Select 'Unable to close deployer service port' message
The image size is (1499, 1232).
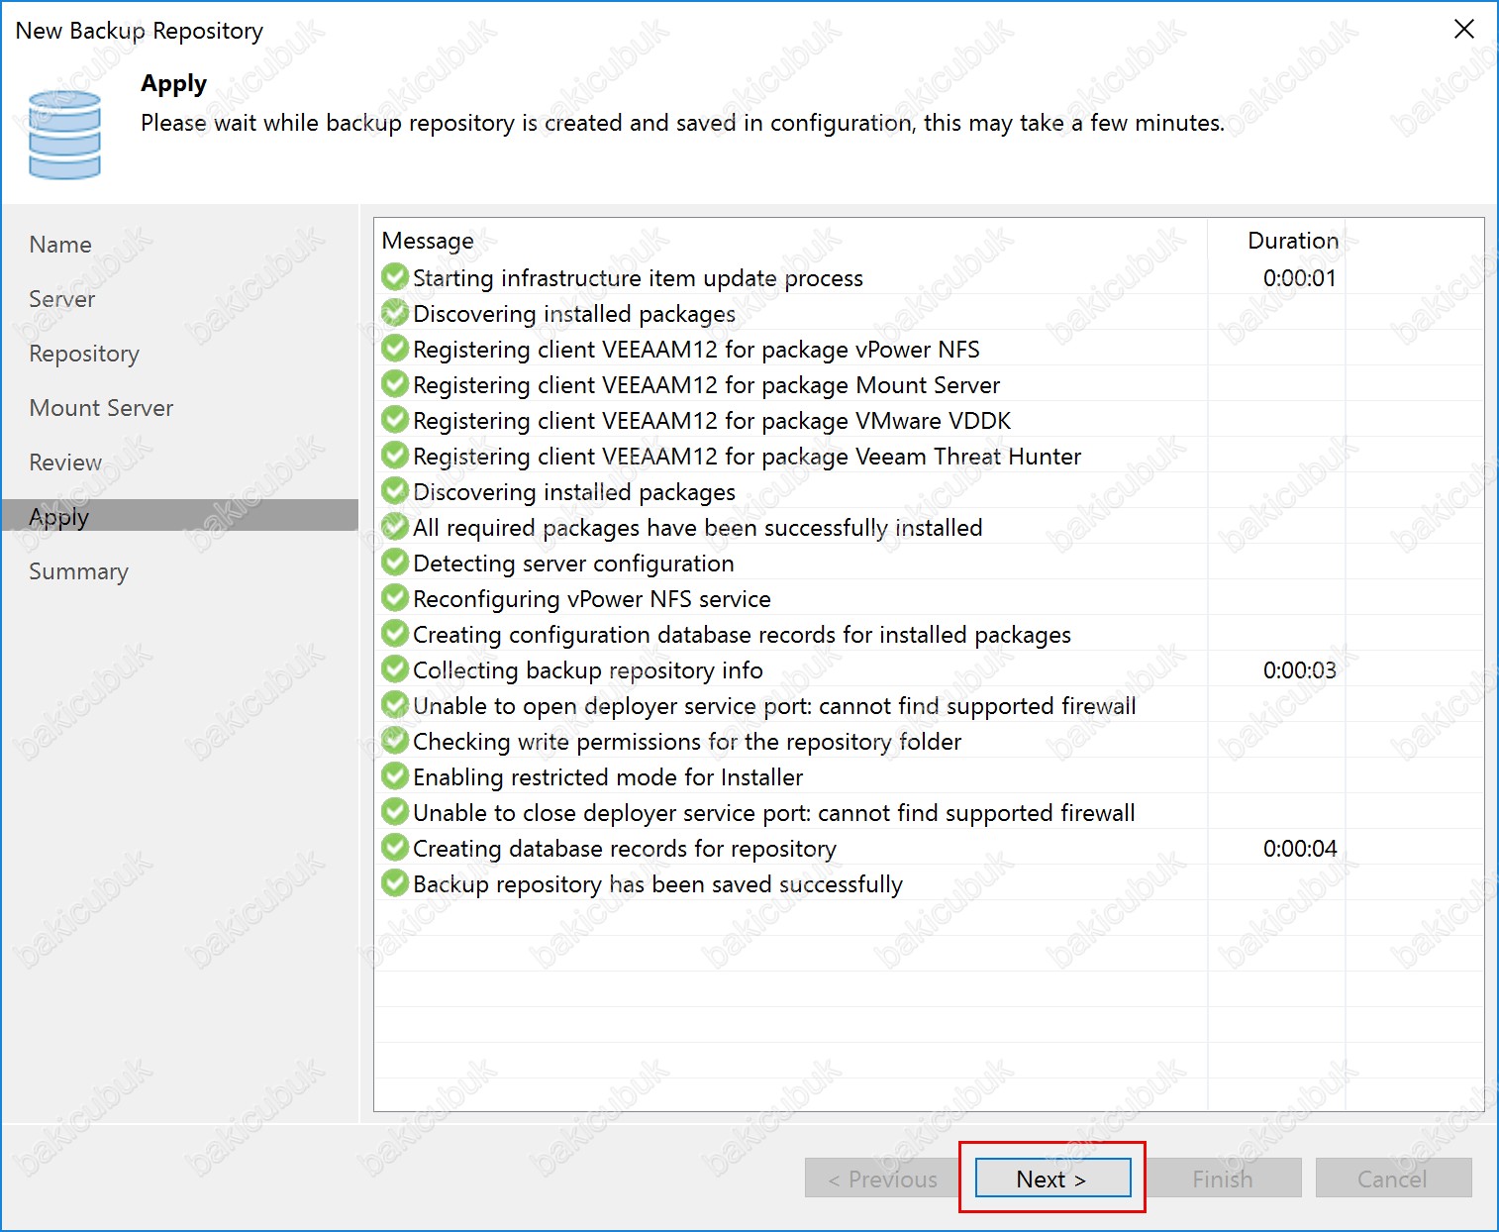tap(773, 813)
